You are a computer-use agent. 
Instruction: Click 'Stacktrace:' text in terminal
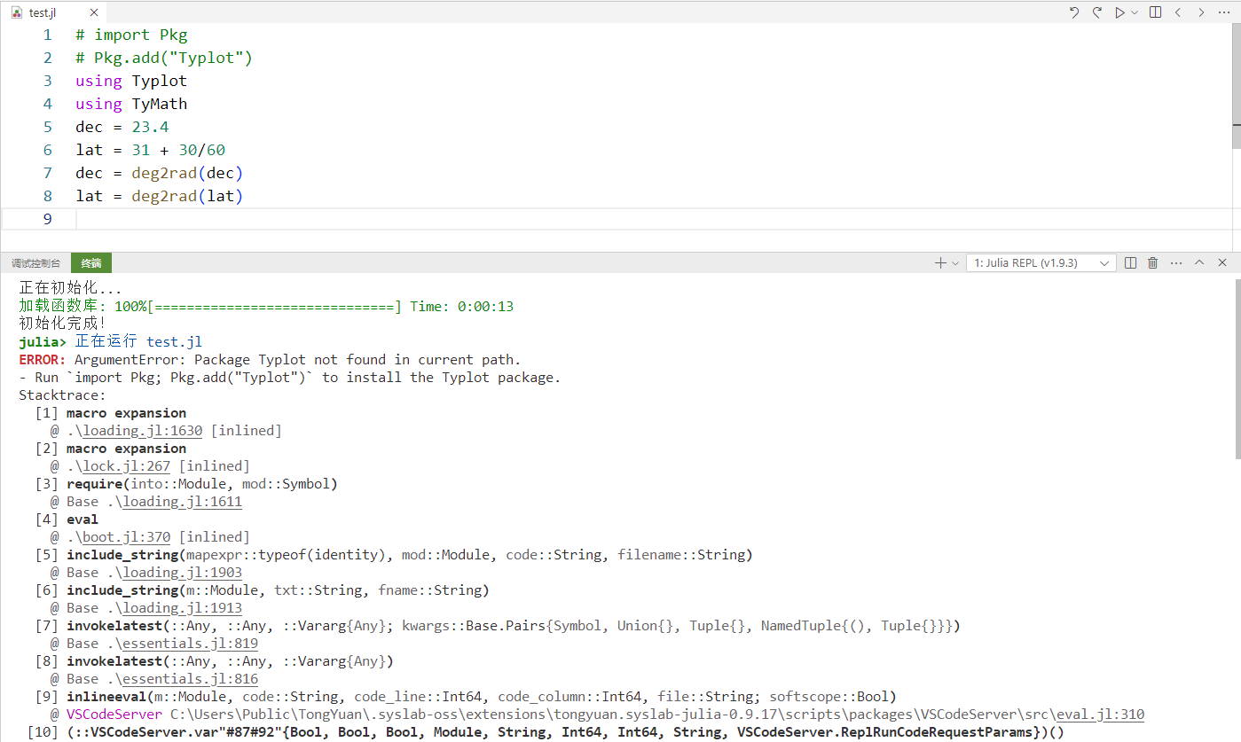click(x=62, y=395)
